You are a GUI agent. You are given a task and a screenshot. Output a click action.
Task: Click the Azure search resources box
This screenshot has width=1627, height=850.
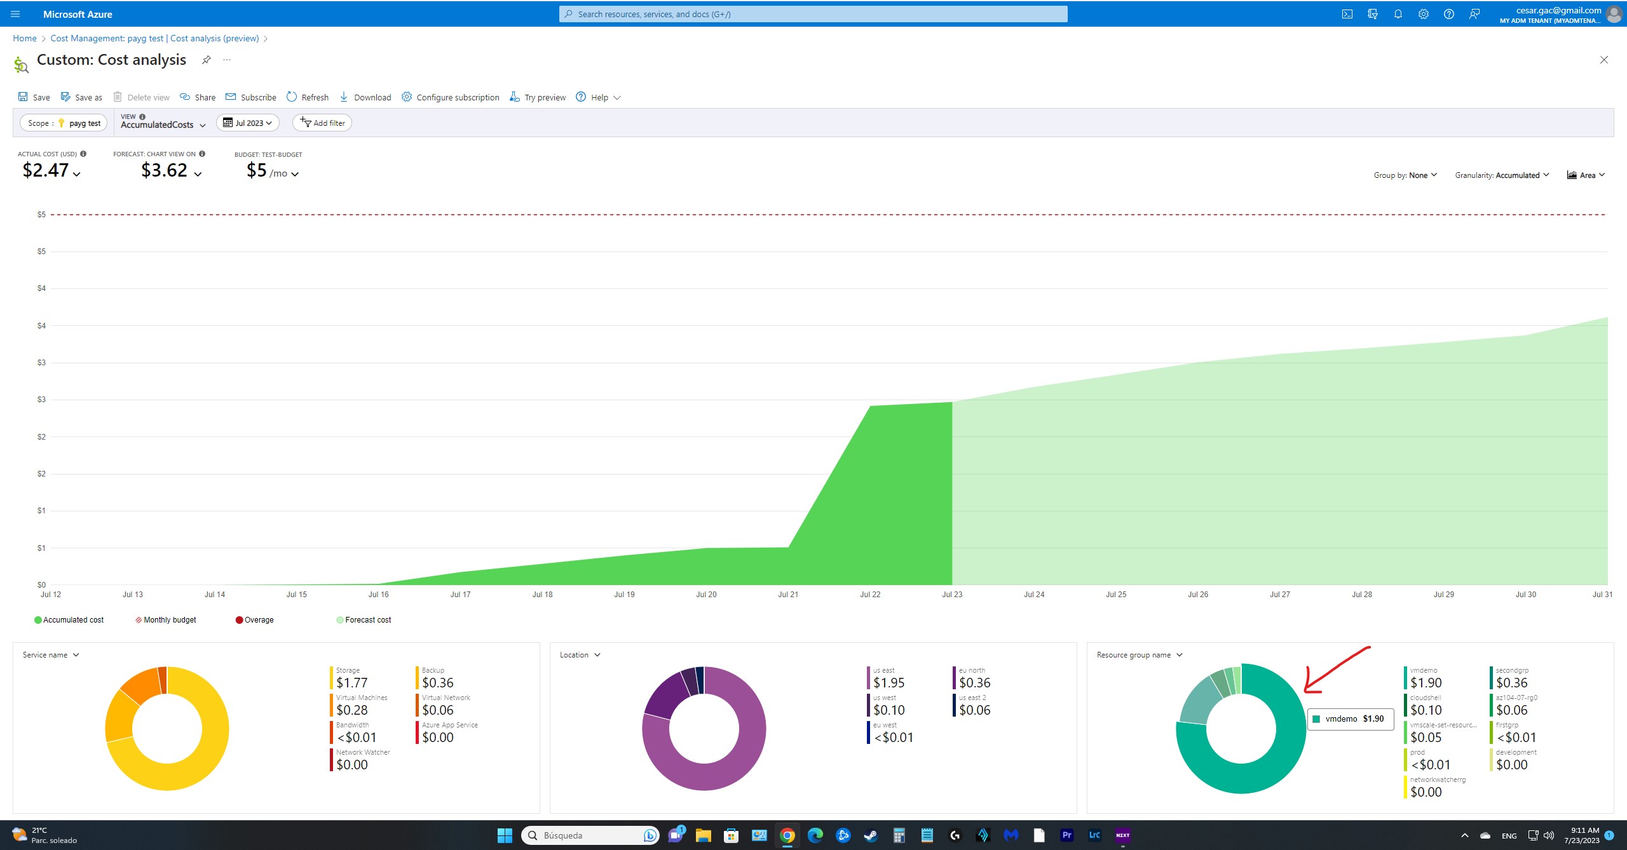tap(813, 14)
